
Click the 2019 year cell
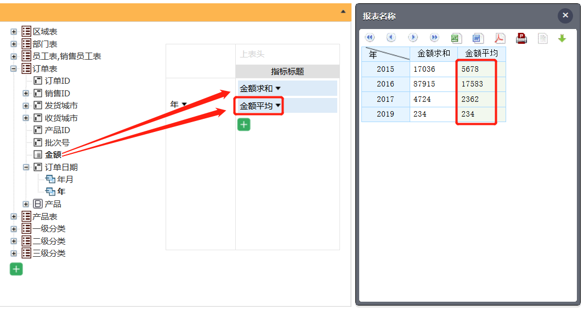click(x=385, y=114)
